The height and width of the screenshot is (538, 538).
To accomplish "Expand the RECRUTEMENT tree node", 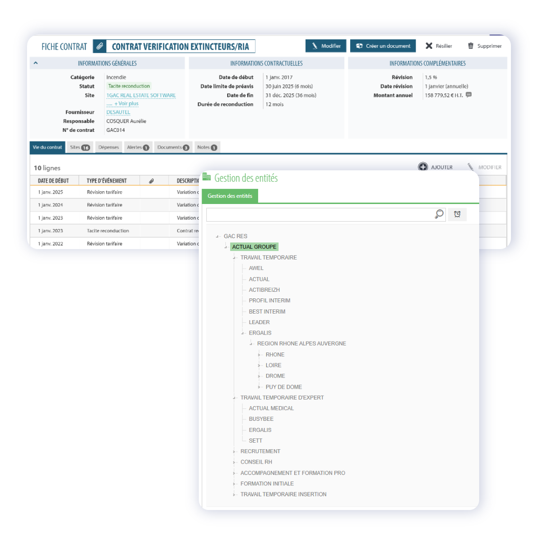I will [234, 452].
